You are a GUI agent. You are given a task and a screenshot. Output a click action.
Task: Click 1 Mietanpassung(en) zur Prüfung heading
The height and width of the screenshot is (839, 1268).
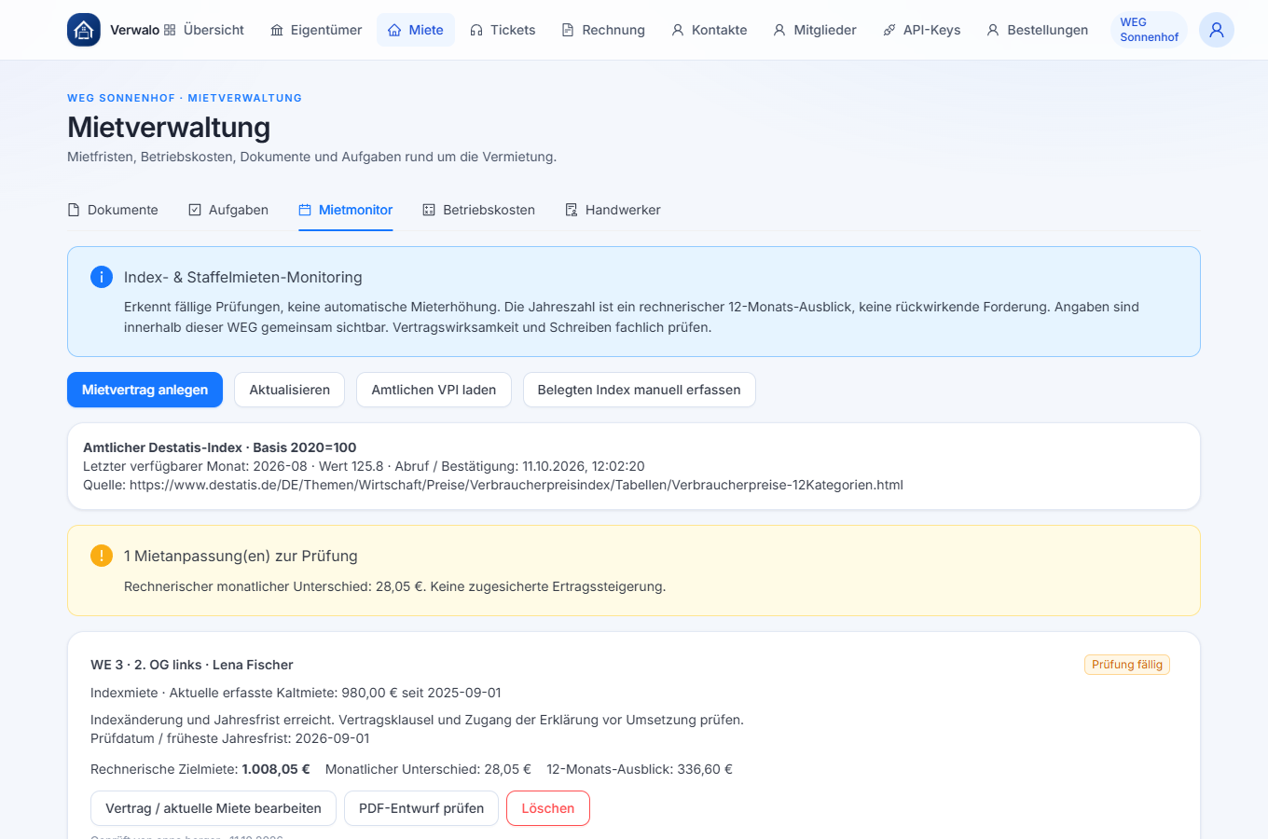241,556
